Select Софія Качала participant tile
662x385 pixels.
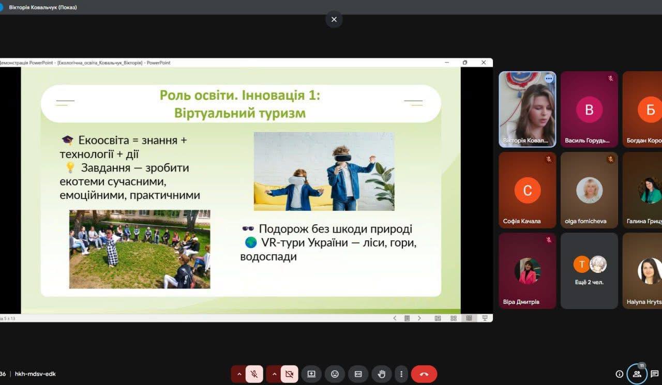(x=527, y=190)
